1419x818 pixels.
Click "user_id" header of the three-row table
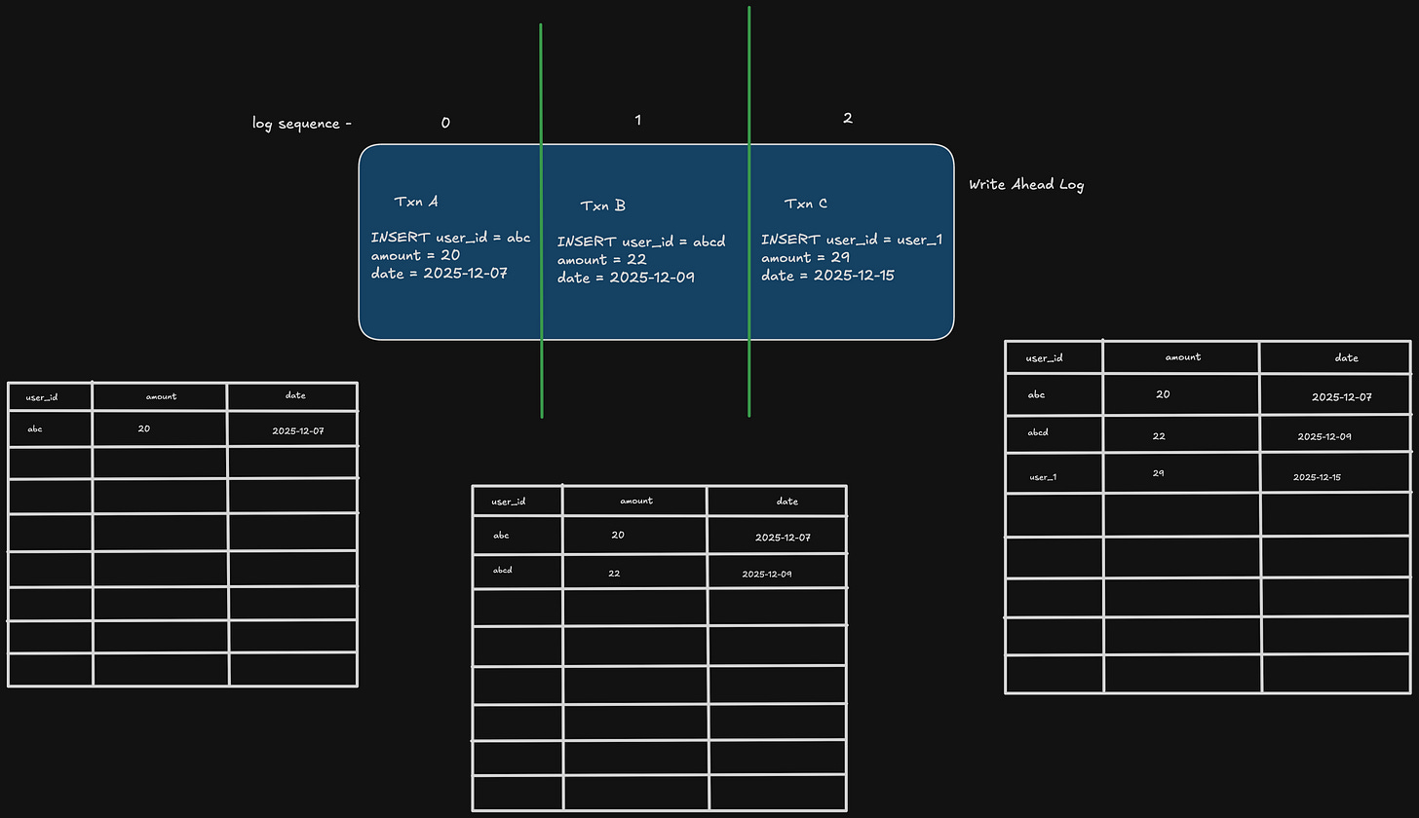point(1044,358)
